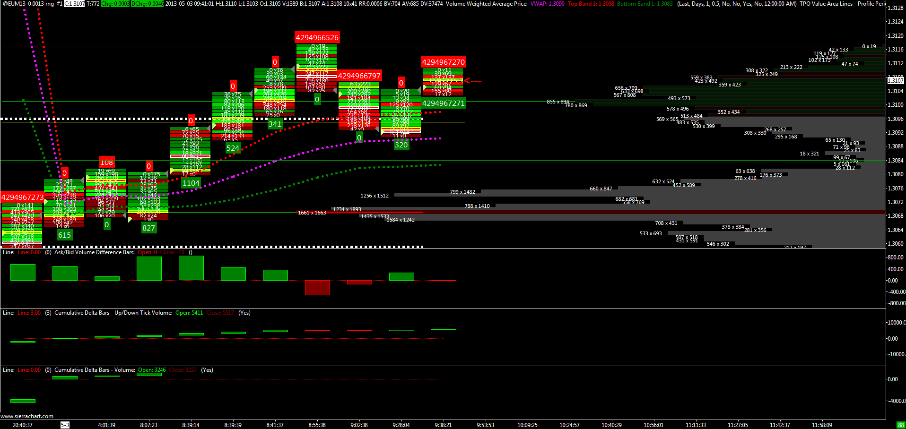Select the 1.3060 price scale value
This screenshot has height=429, width=906.
tap(896, 244)
